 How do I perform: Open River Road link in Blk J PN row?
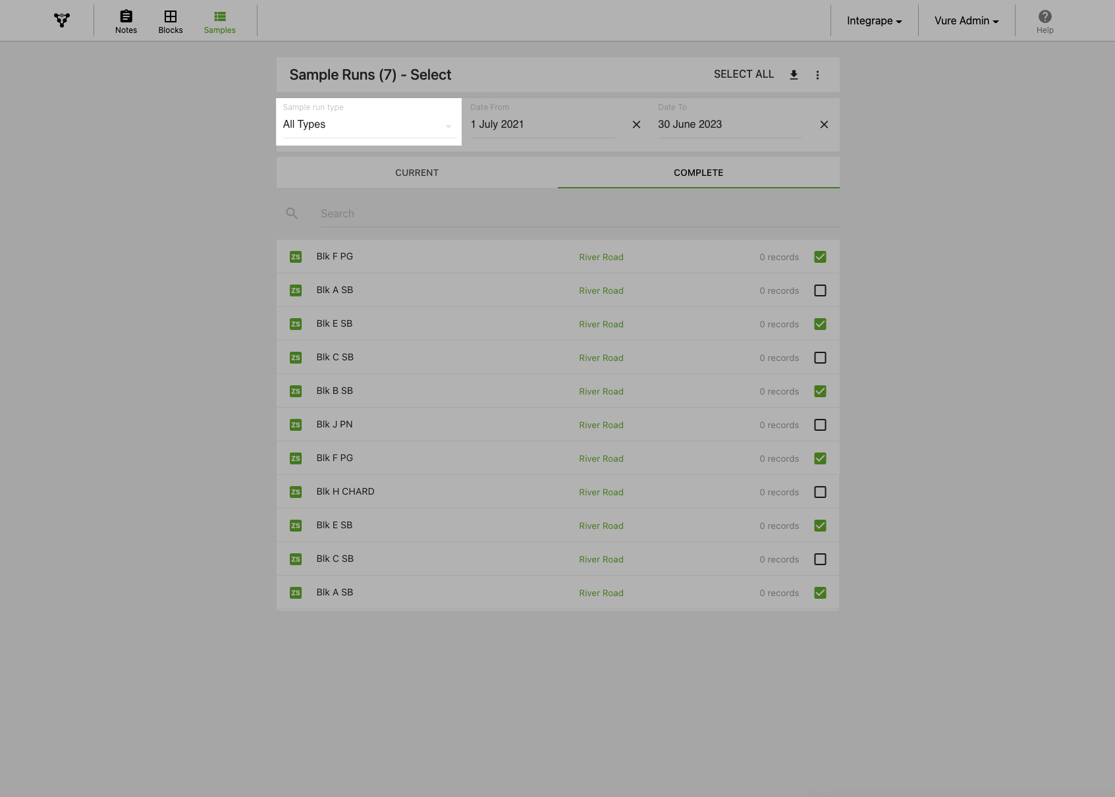point(601,425)
